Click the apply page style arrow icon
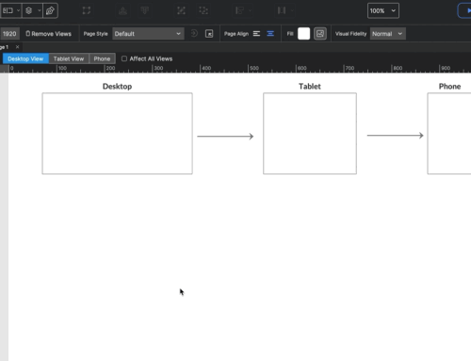This screenshot has width=471, height=361. [x=194, y=33]
